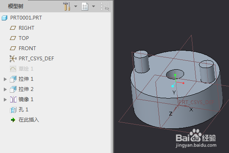Click the 模型树 panel title
The width and height of the screenshot is (229, 153).
16,6
